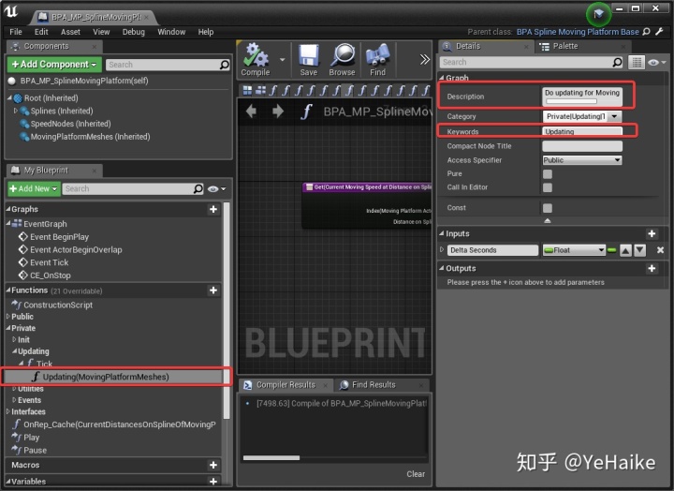The image size is (674, 491).
Task: Expand the Interfaces section
Action: pyautogui.click(x=8, y=411)
